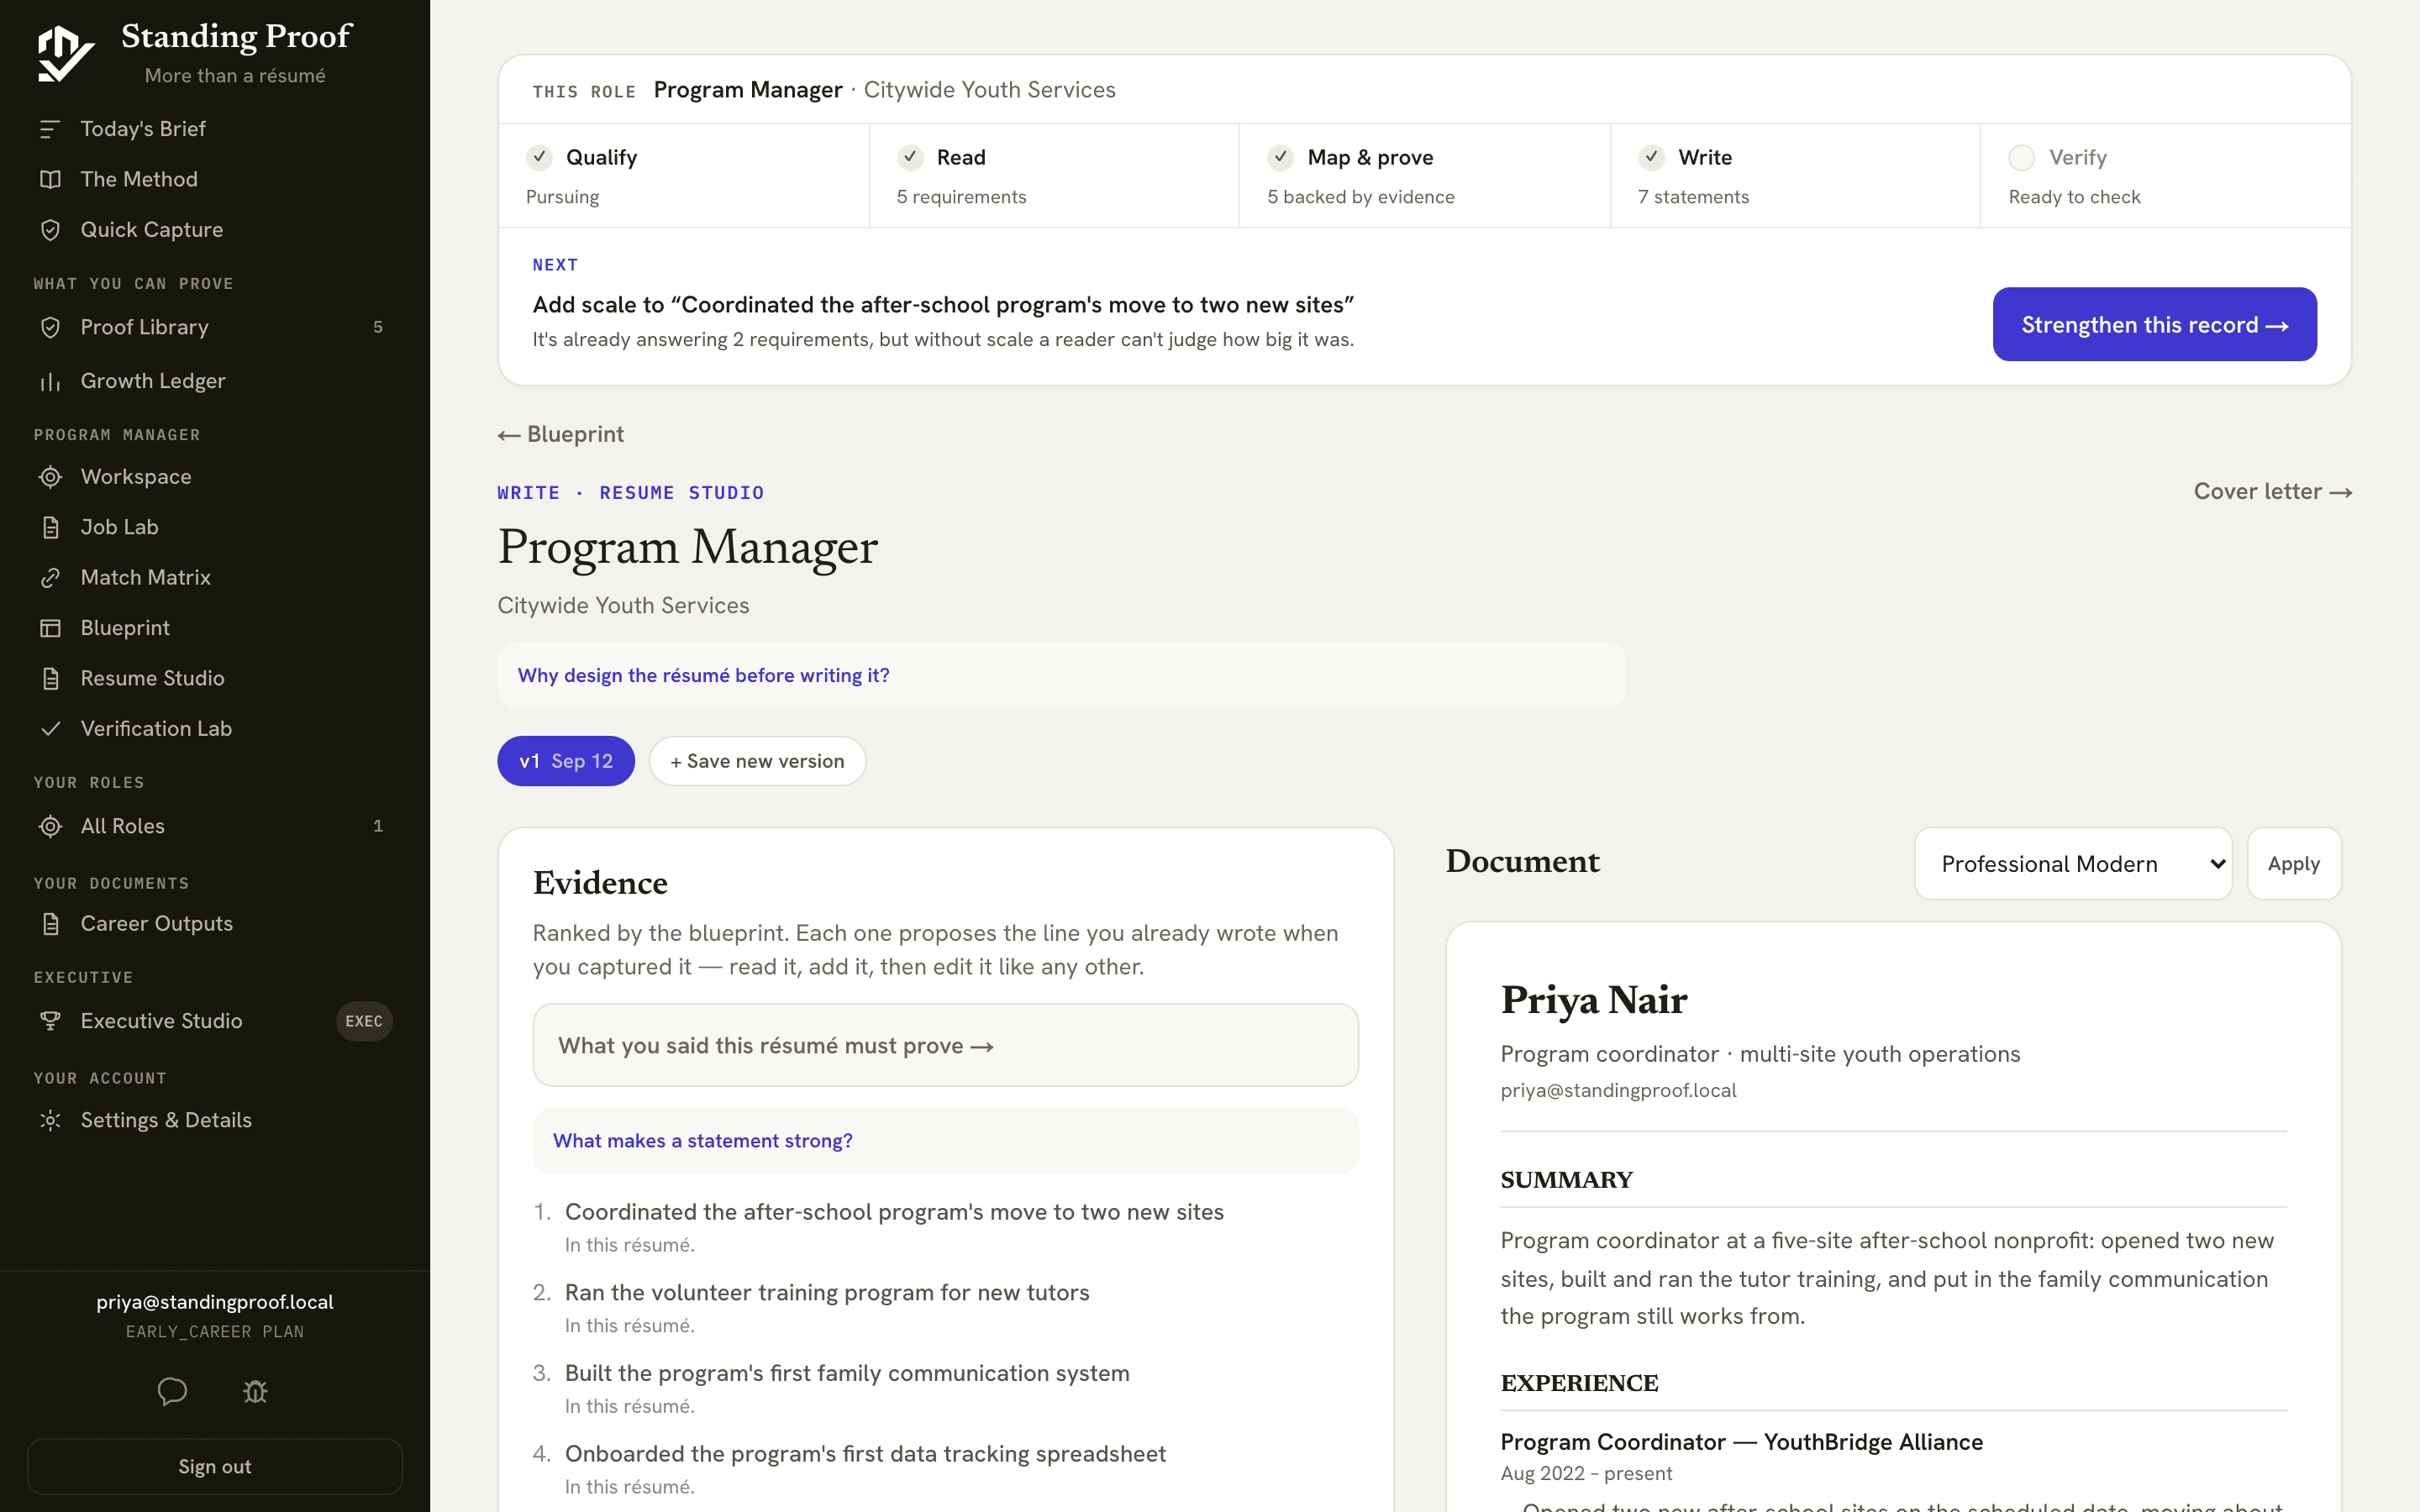Viewport: 2420px width, 1512px height.
Task: Go to Proof Library
Action: (x=214, y=327)
